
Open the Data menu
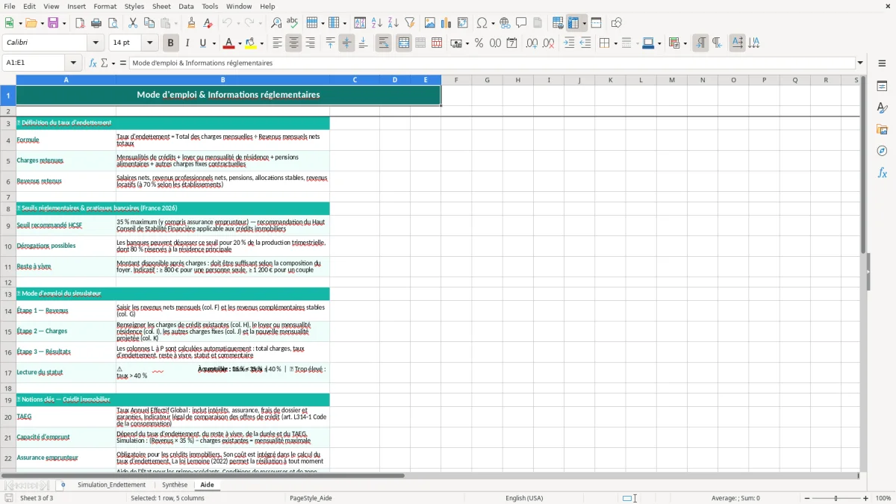coord(186,6)
